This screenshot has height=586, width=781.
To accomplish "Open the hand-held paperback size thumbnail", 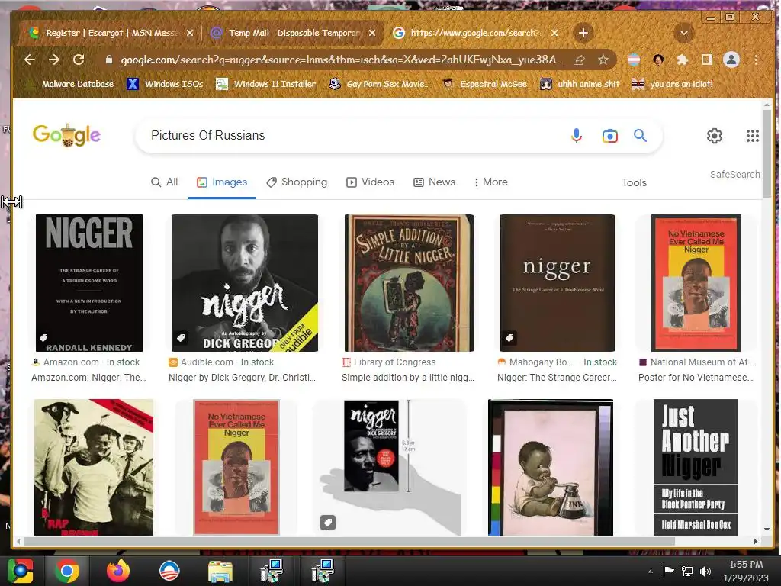I will click(389, 468).
